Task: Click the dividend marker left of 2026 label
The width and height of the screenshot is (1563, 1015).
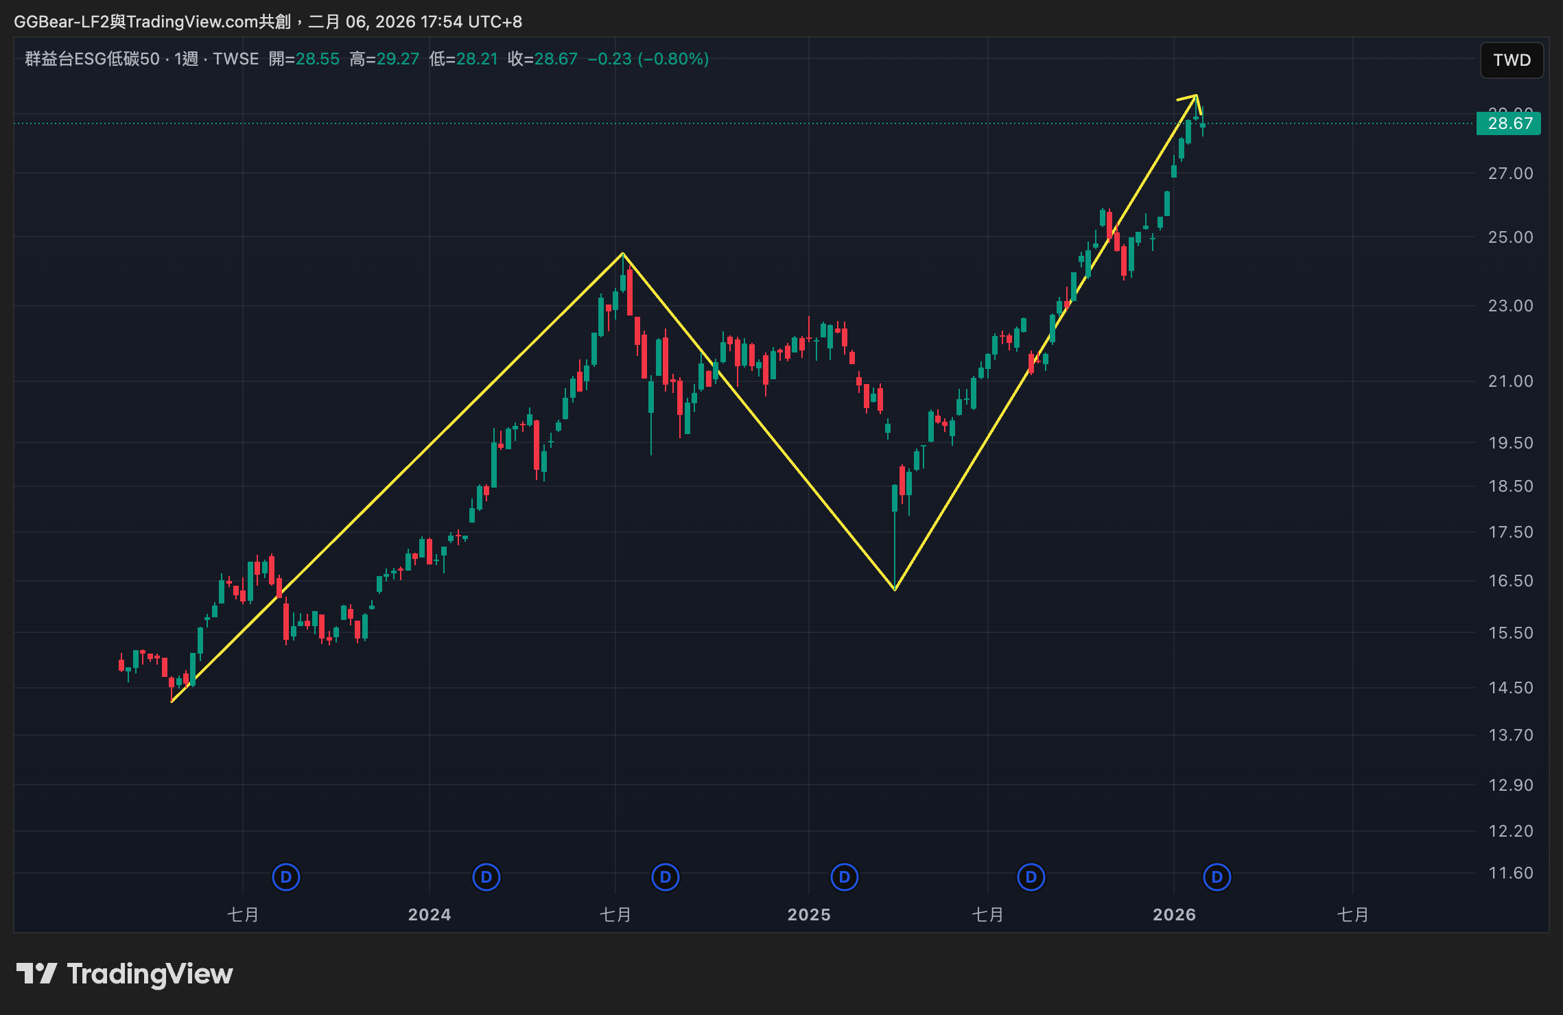Action: [1031, 876]
